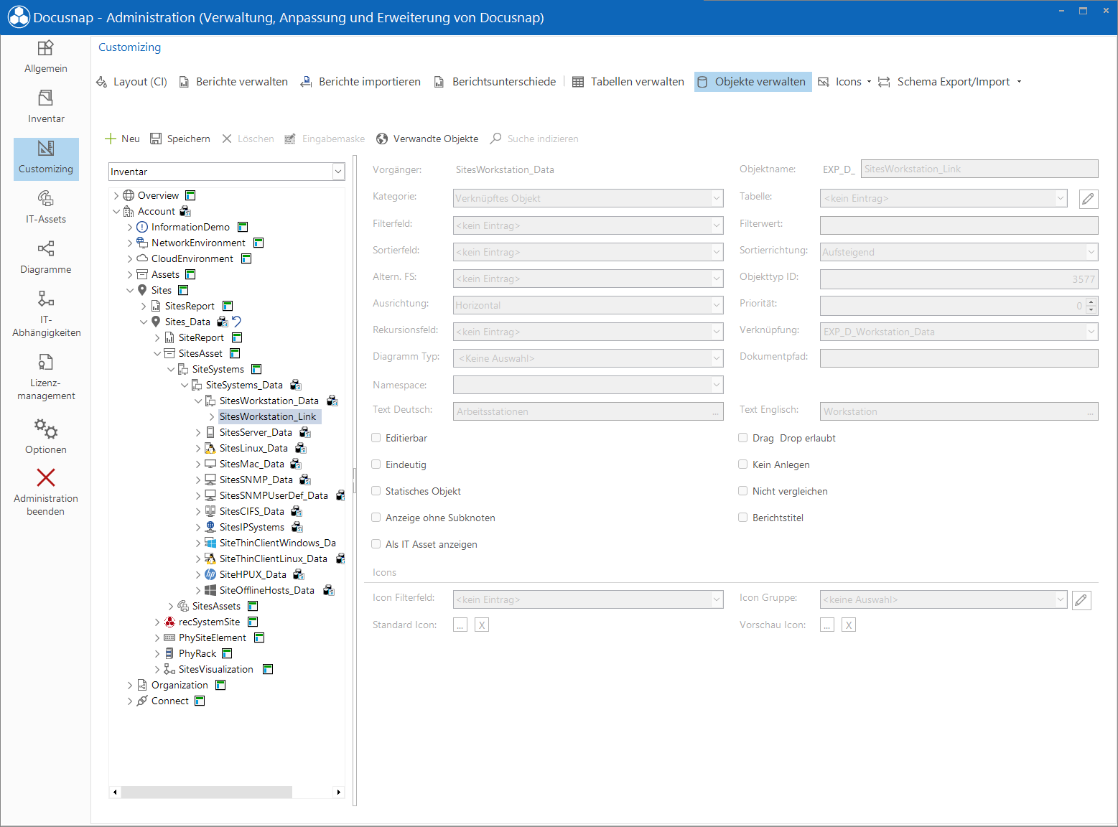Click the Neu plus icon
The height and width of the screenshot is (827, 1118).
(x=111, y=139)
